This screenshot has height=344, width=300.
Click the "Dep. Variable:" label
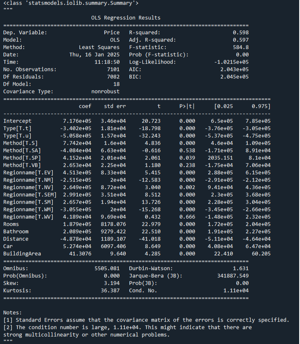pyautogui.click(x=25, y=32)
